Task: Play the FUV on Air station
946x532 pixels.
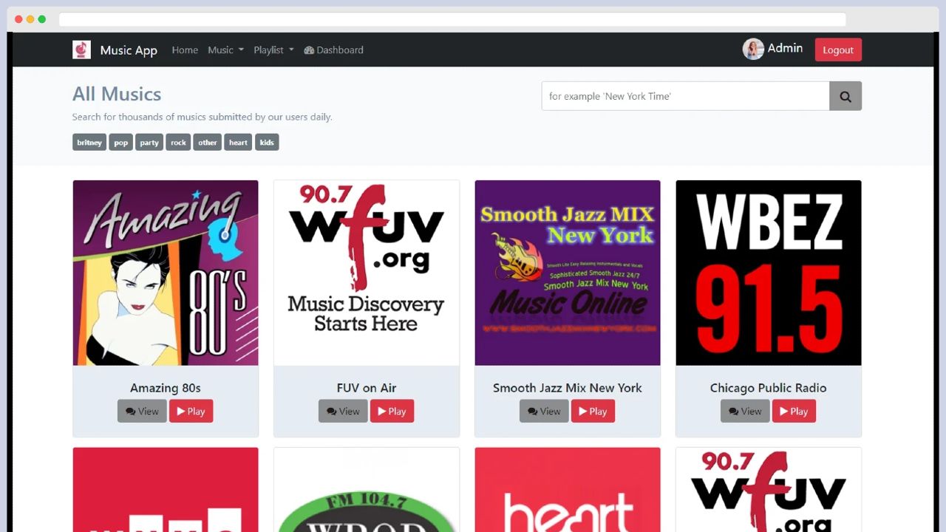Action: coord(392,412)
